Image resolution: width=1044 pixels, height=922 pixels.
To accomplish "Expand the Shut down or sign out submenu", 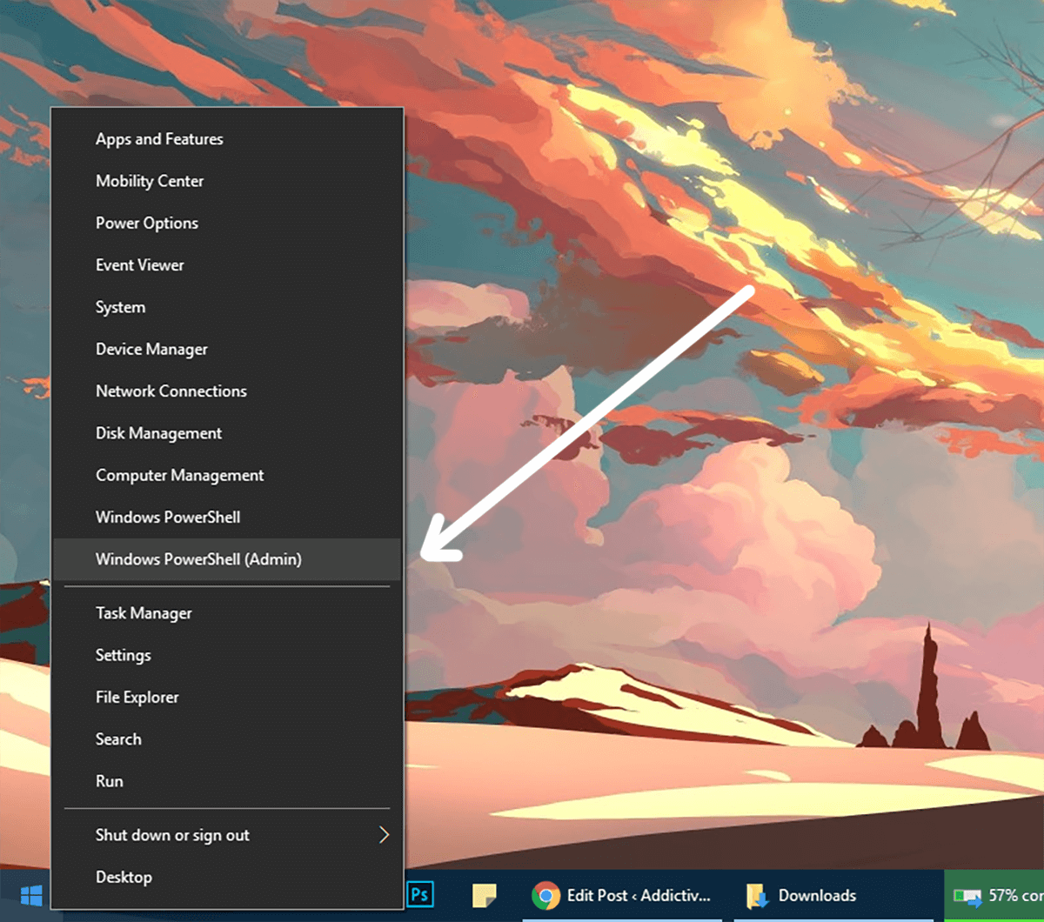I will 228,835.
